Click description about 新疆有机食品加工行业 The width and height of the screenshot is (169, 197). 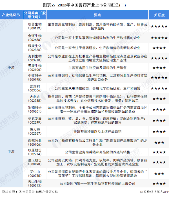[97, 143]
